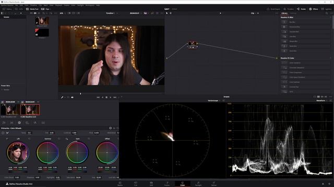Jump to first frame
This screenshot has height=187, width=334.
click(98, 97)
